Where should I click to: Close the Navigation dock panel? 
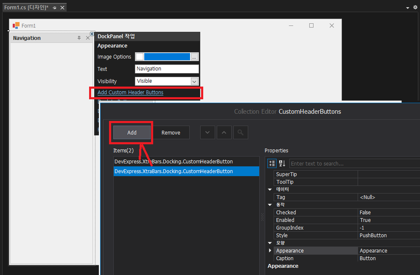pos(87,38)
